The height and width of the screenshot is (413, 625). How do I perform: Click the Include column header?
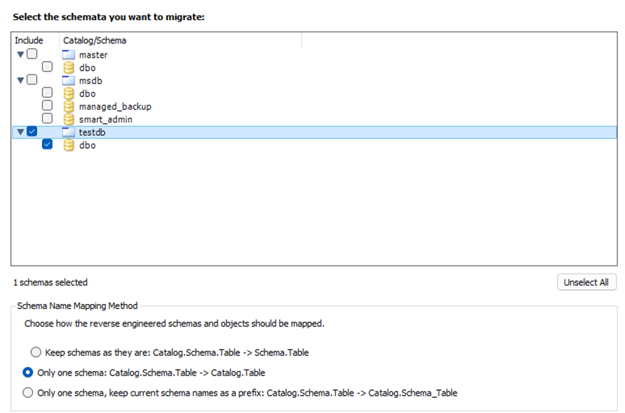tap(29, 40)
